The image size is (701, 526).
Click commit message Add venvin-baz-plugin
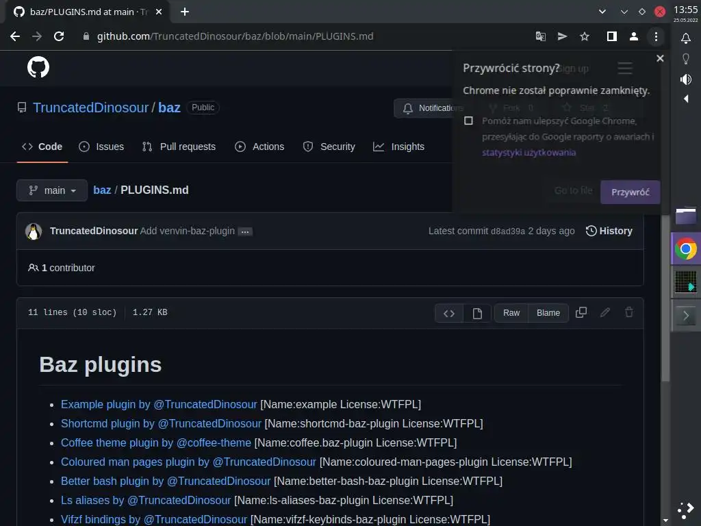(x=188, y=231)
